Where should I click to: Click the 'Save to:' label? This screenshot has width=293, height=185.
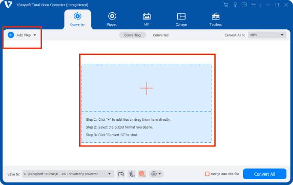coord(14,174)
